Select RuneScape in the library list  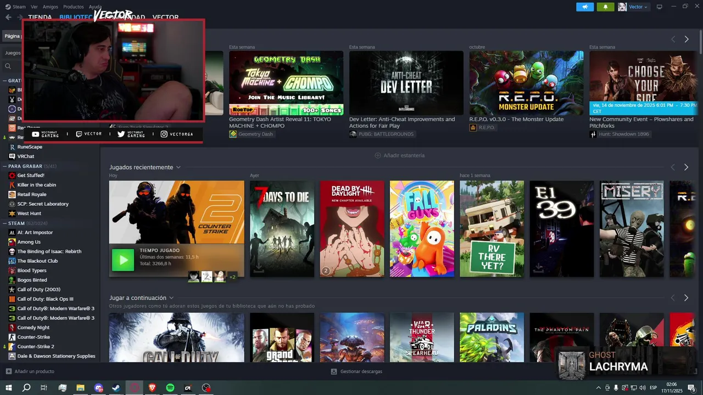coord(30,147)
